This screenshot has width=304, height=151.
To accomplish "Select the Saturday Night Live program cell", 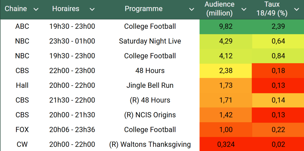I will coord(150,41).
